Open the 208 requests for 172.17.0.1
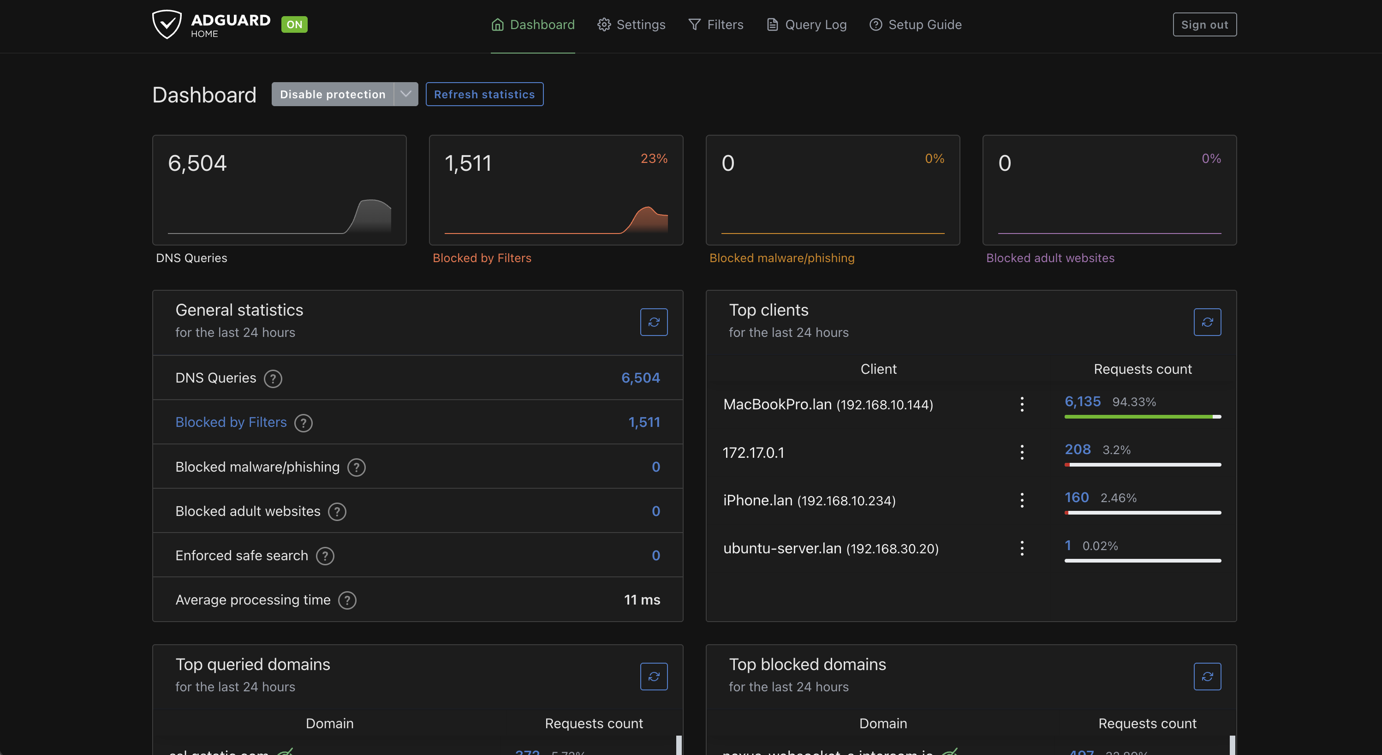Screen dimensions: 1382x755 pyautogui.click(x=1077, y=449)
